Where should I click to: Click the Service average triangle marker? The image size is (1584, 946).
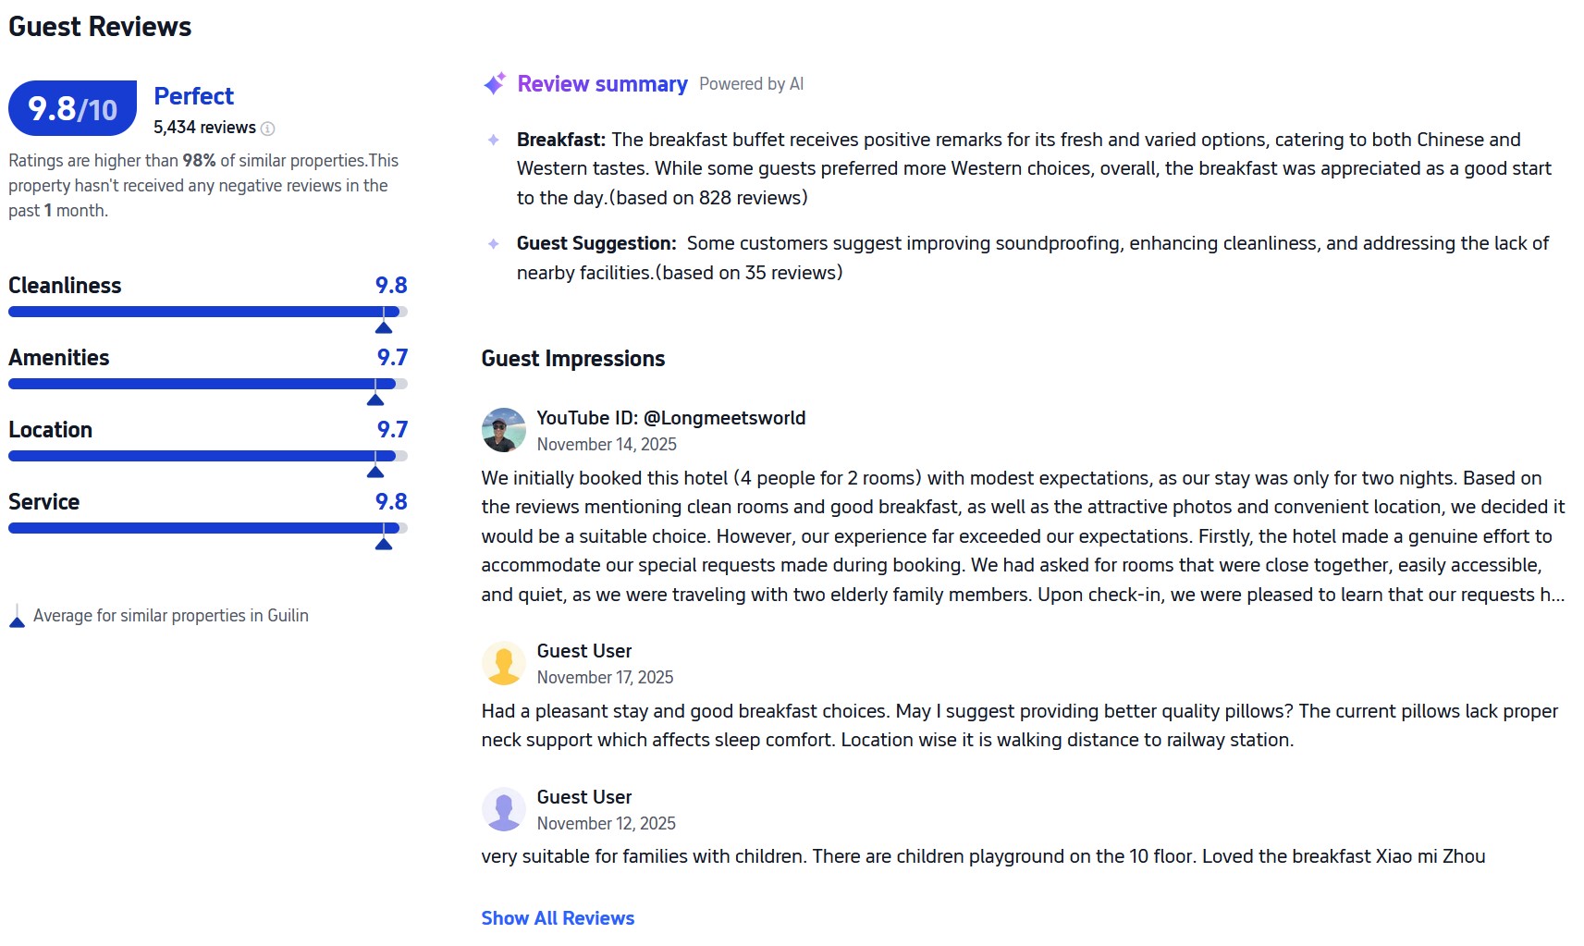click(x=384, y=544)
